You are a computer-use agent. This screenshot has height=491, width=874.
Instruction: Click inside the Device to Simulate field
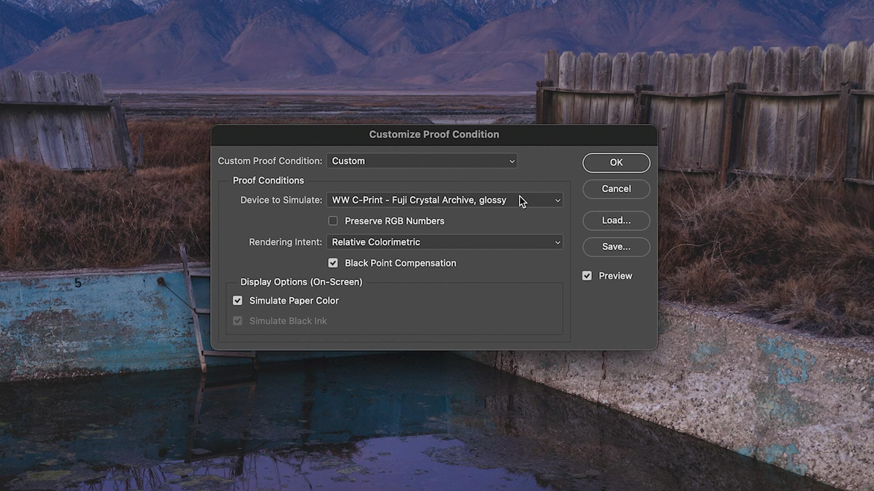[410, 200]
